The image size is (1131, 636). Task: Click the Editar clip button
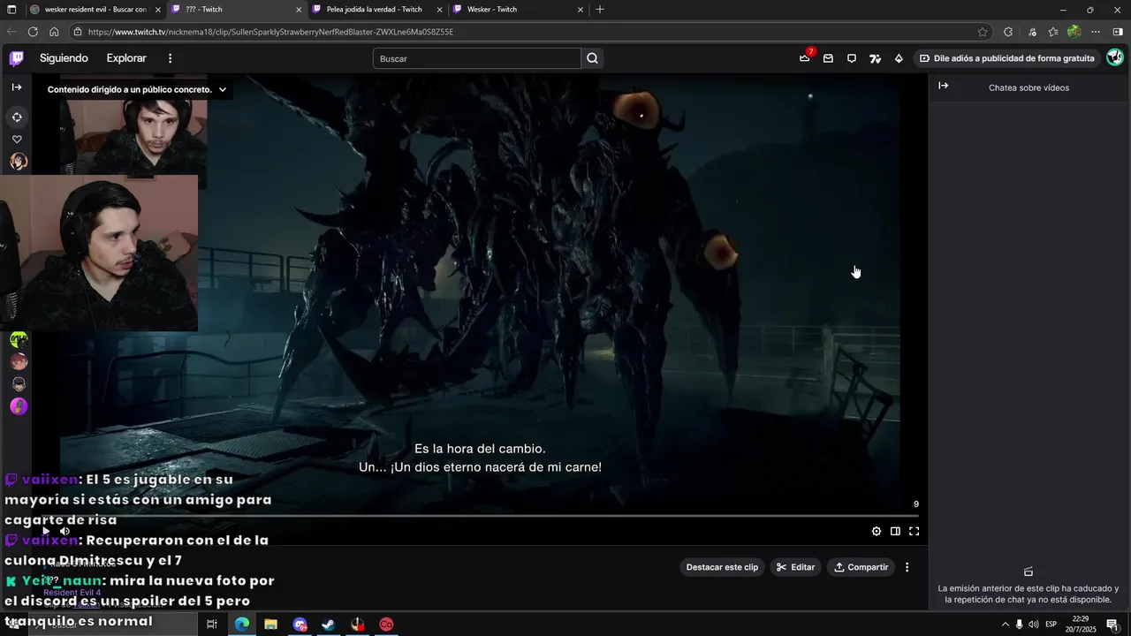click(795, 567)
